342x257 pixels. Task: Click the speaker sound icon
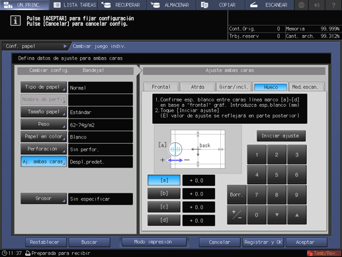coord(318,5)
